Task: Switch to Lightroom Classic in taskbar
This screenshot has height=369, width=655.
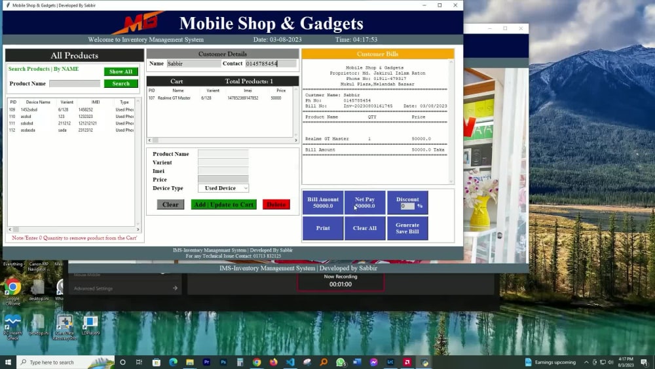Action: click(x=390, y=362)
